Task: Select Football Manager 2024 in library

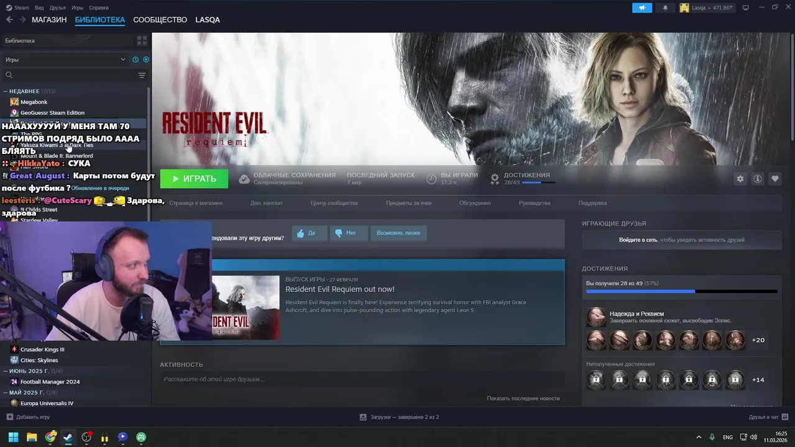Action: pos(50,382)
